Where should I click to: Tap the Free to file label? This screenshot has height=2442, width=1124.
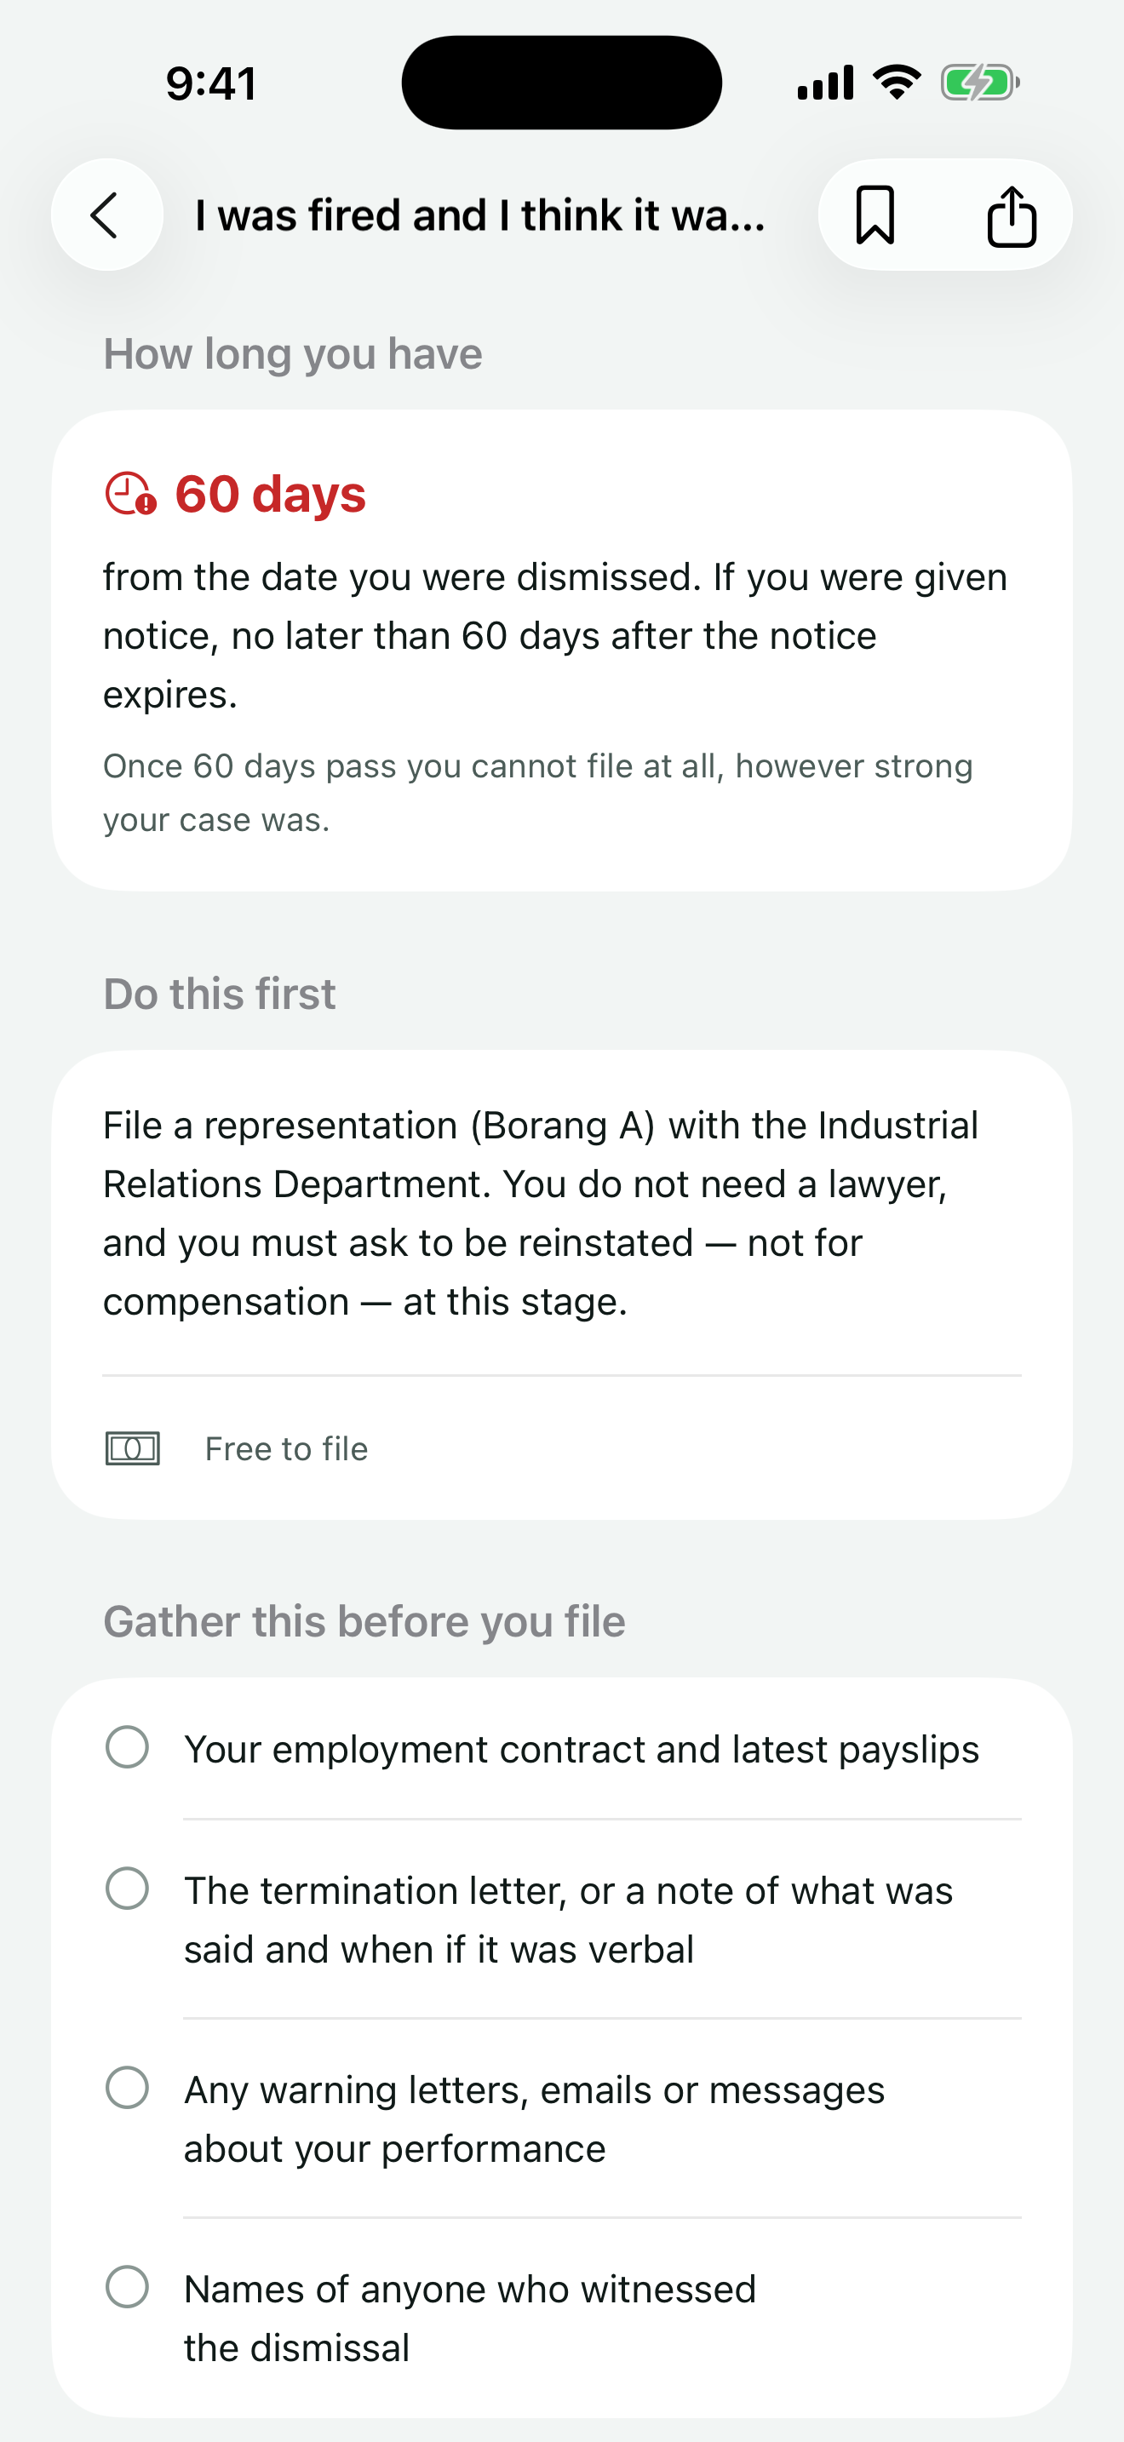(286, 1448)
